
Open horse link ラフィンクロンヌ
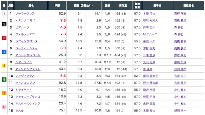point(27,41)
